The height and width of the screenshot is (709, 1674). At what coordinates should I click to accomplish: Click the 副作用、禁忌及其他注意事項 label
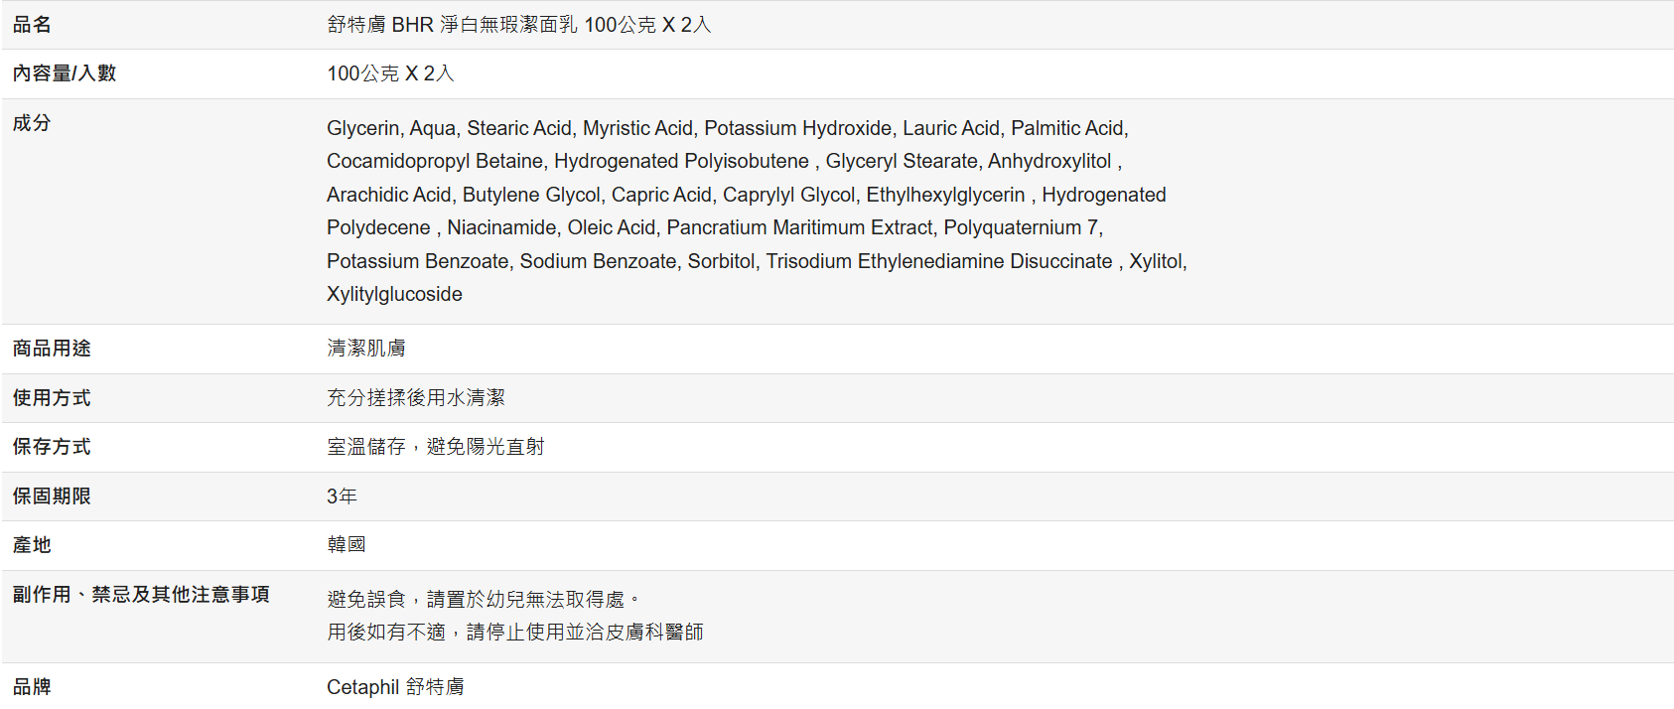[x=141, y=595]
